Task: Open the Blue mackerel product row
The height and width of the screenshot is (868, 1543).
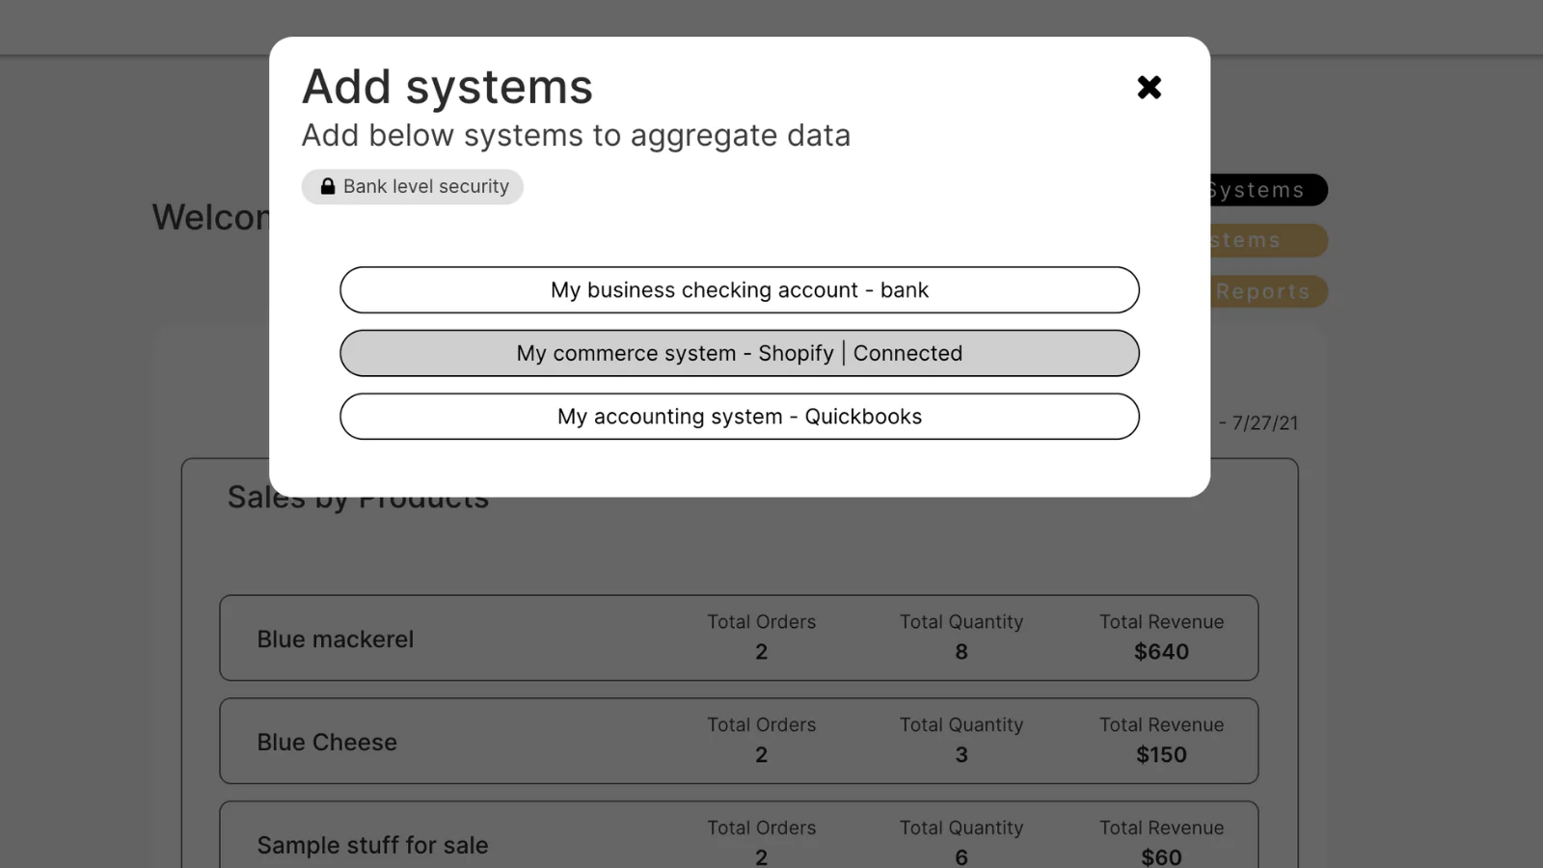Action: pos(739,637)
